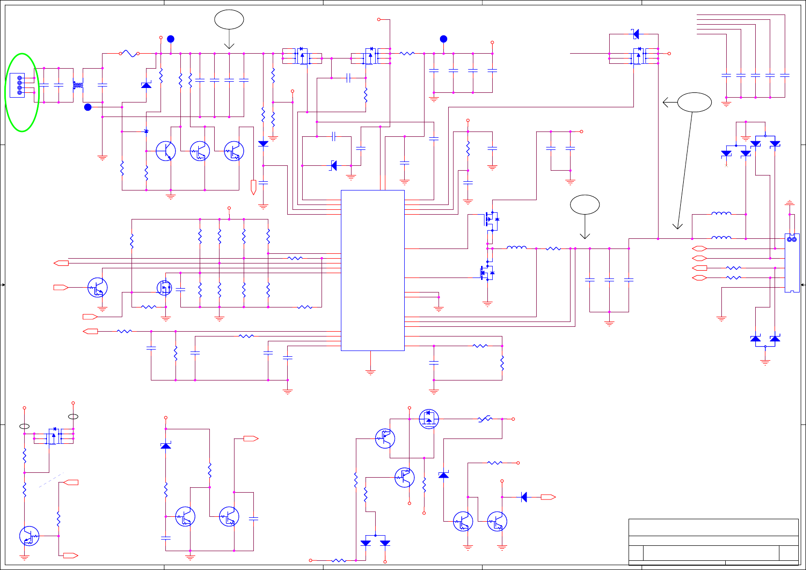Click the Zener diode beside the fuse input rail

[x=146, y=85]
